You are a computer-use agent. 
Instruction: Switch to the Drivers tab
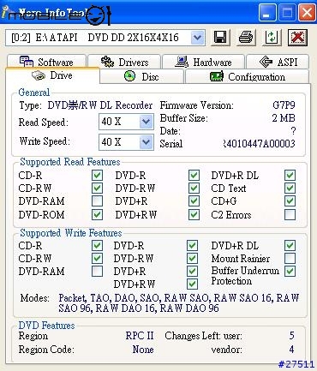(x=124, y=62)
